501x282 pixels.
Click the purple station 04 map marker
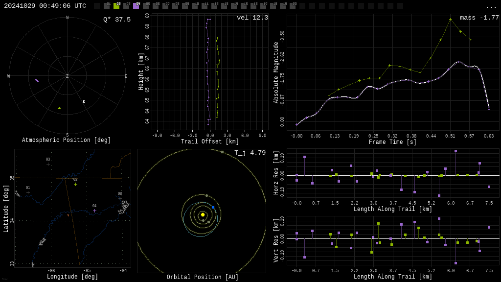click(94, 211)
